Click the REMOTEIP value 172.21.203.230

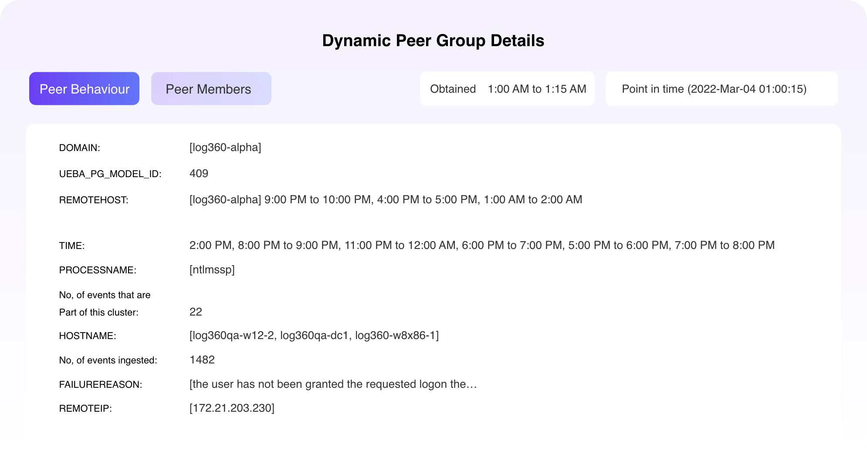232,408
